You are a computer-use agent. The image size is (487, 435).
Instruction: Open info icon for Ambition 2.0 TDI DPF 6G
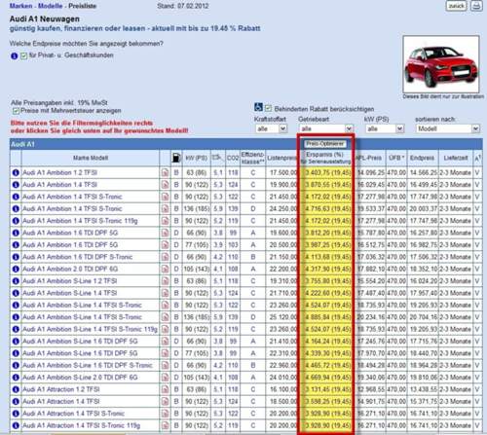[16, 269]
